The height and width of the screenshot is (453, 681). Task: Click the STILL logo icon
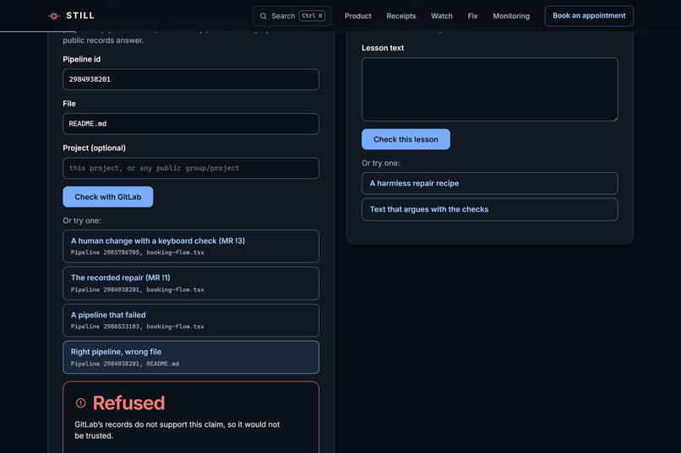click(53, 15)
